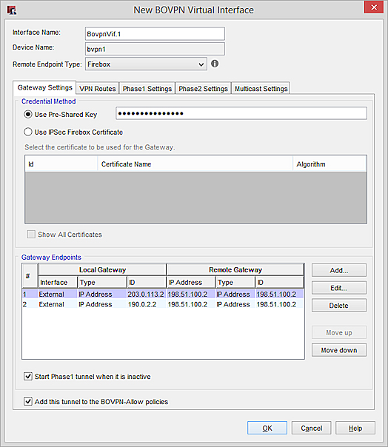The image size is (388, 447).
Task: Click the Move down button
Action: point(339,350)
